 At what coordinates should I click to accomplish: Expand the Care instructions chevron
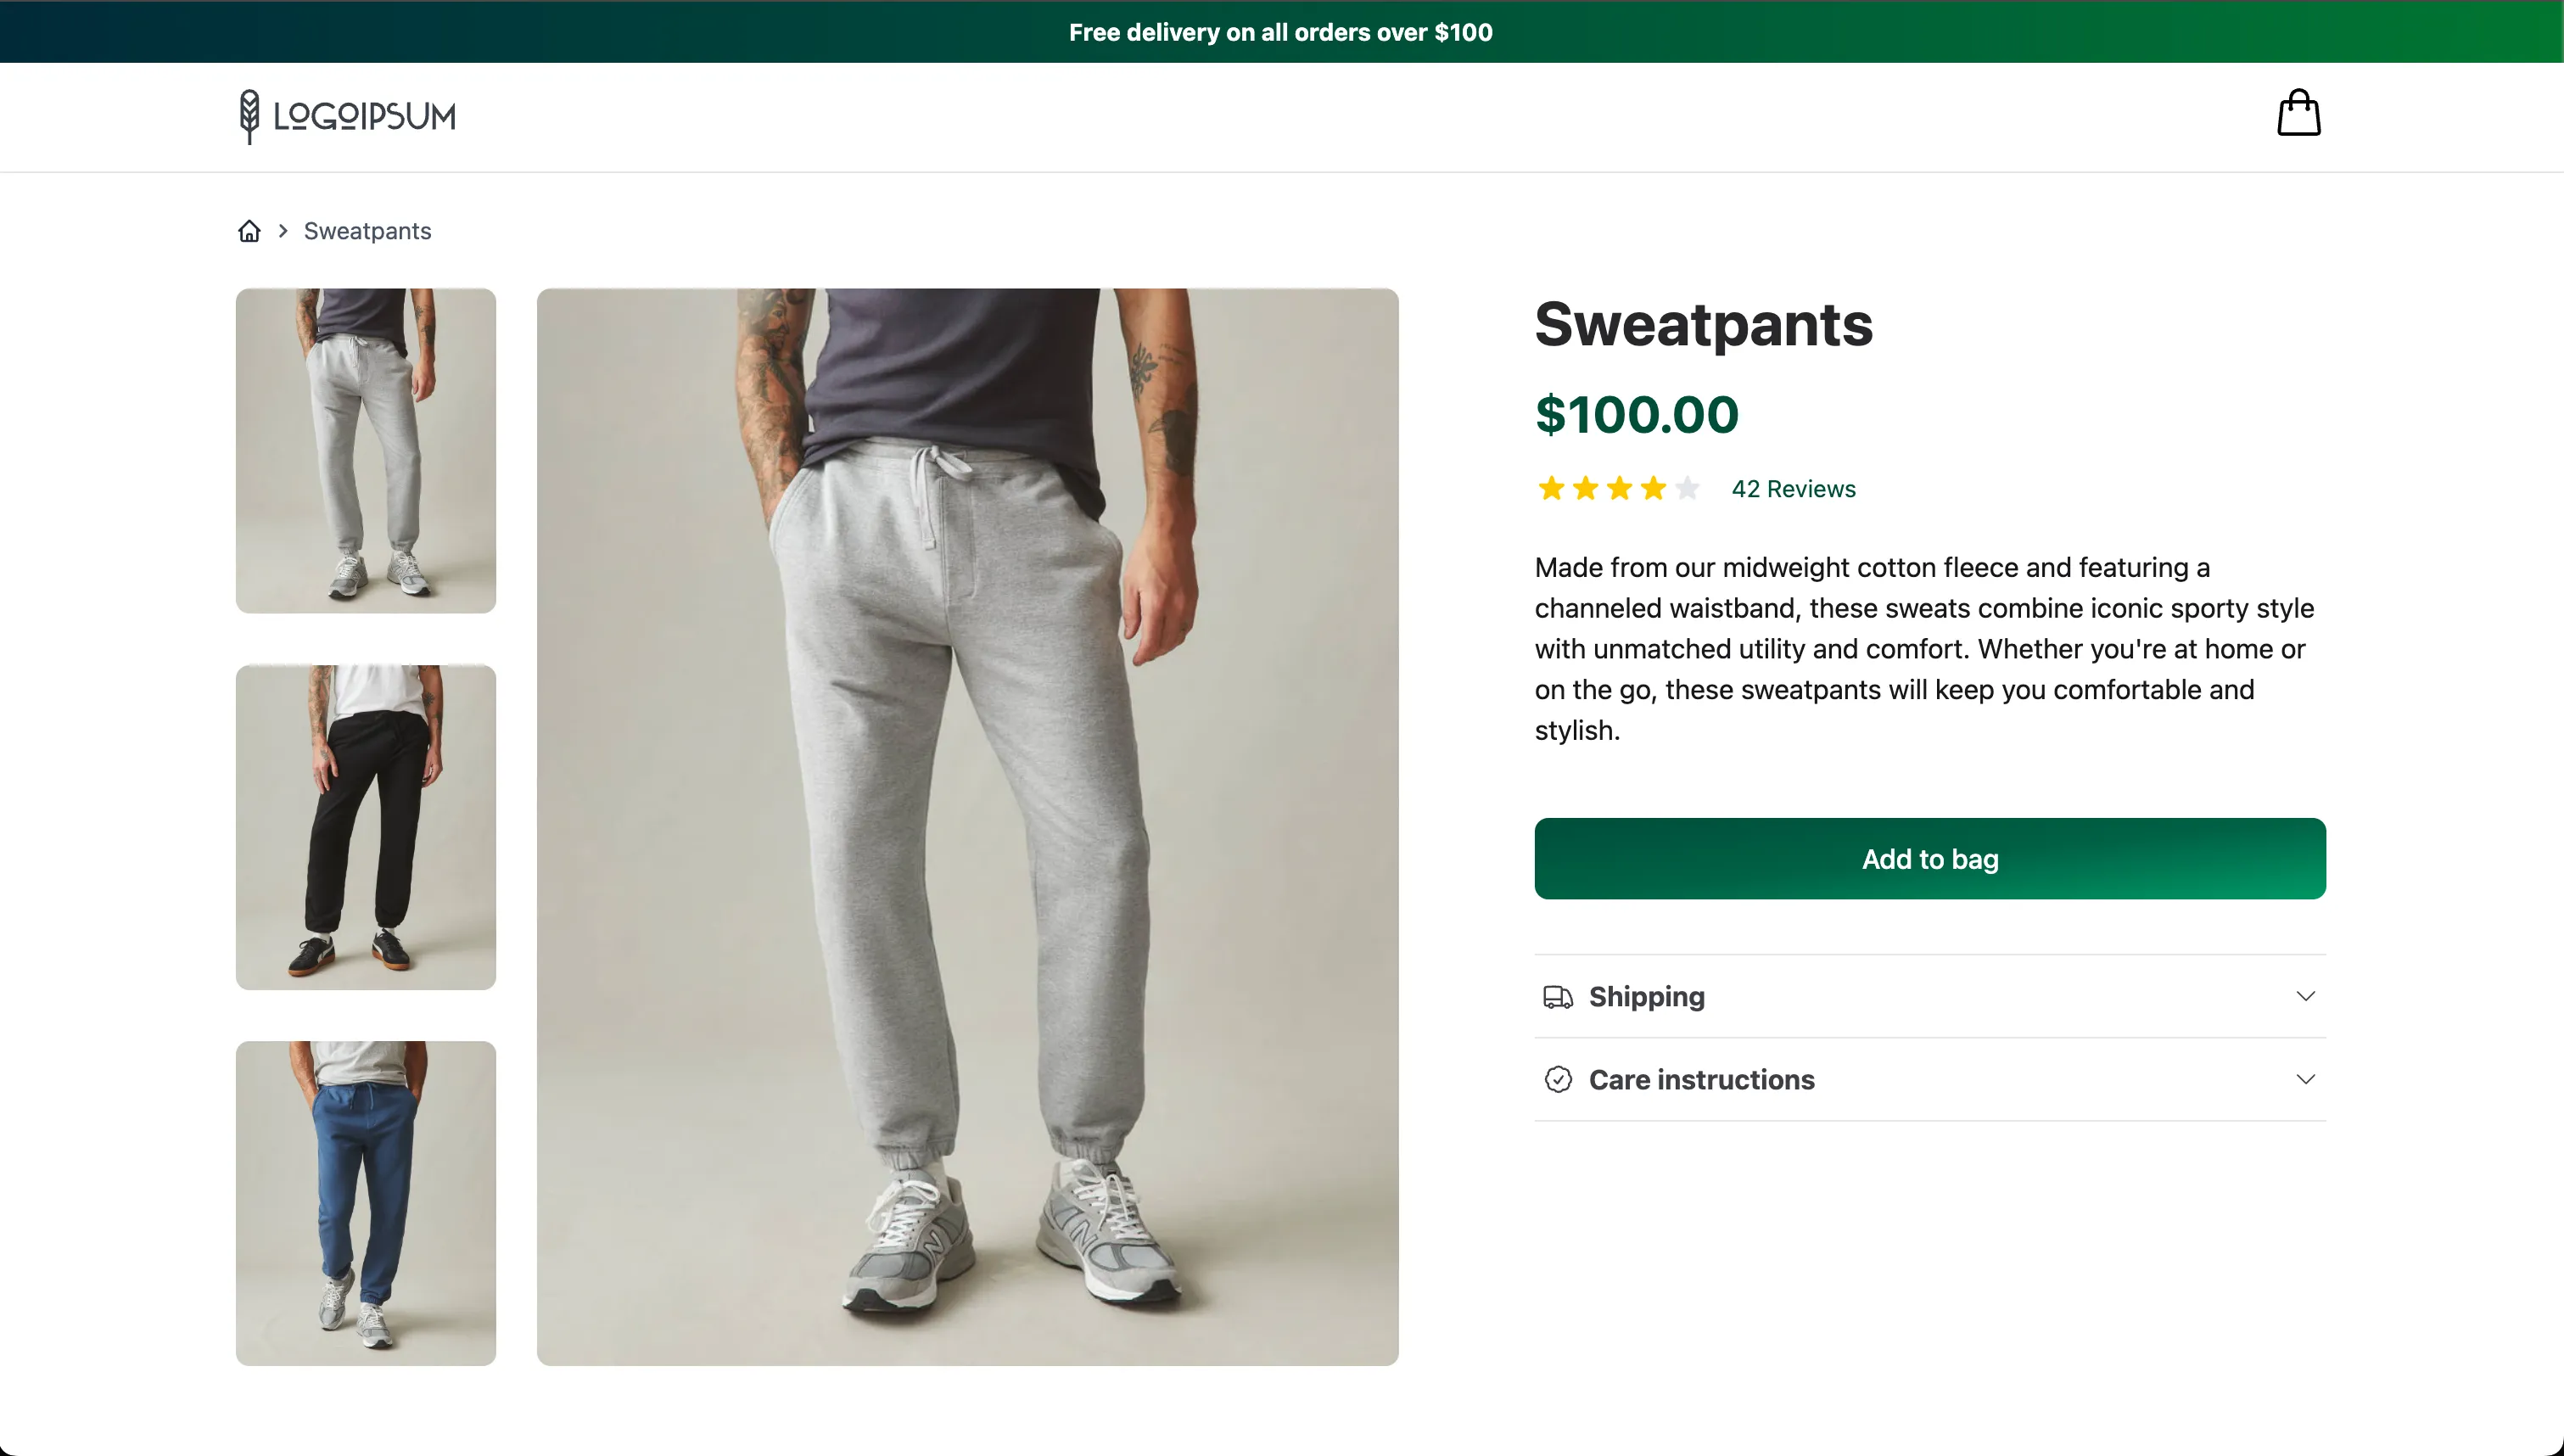click(2305, 1079)
